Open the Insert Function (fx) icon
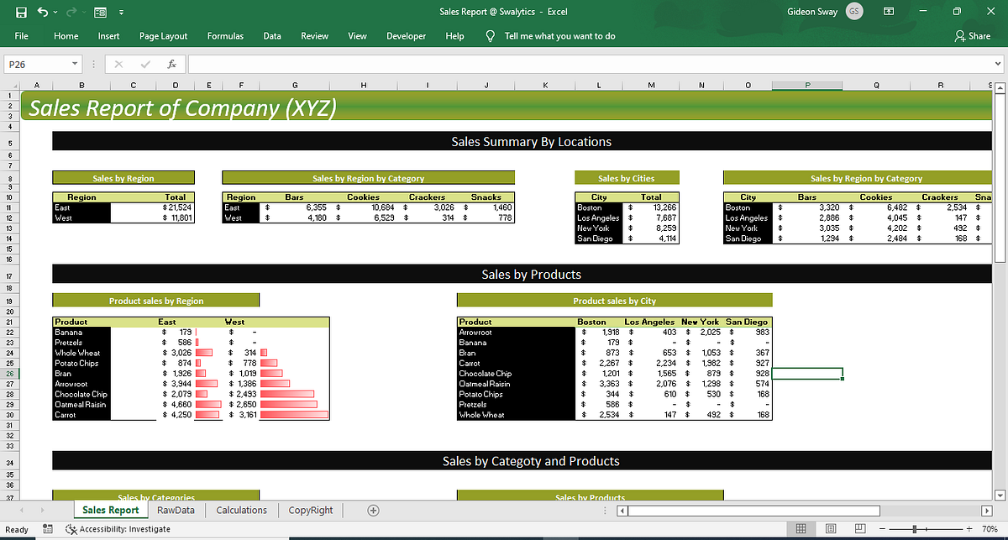 [x=172, y=63]
